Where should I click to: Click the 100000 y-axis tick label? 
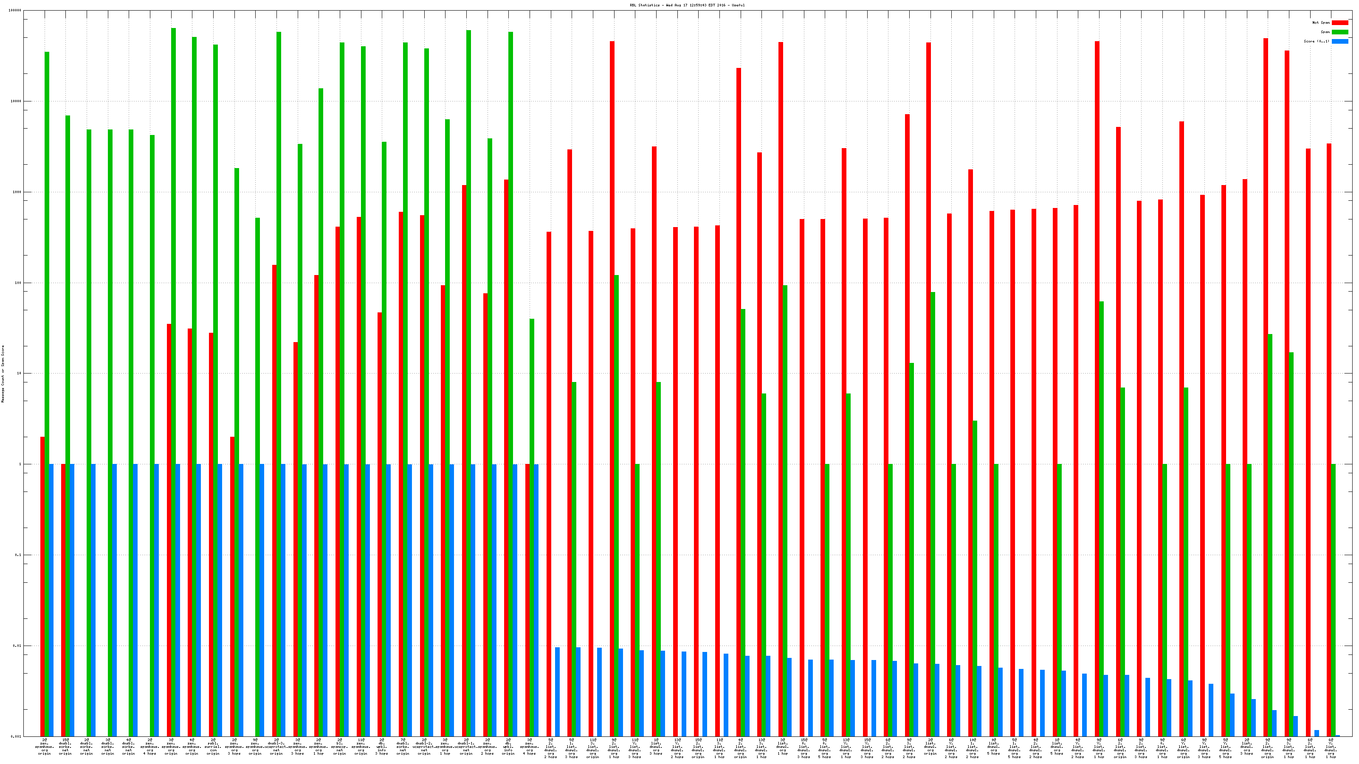tap(15, 11)
